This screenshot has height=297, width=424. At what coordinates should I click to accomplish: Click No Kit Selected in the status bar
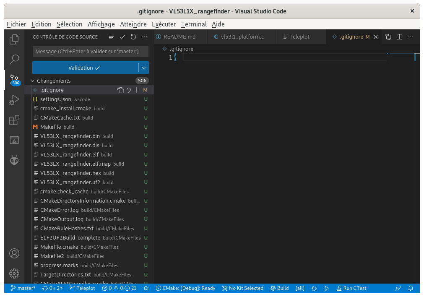(243, 288)
